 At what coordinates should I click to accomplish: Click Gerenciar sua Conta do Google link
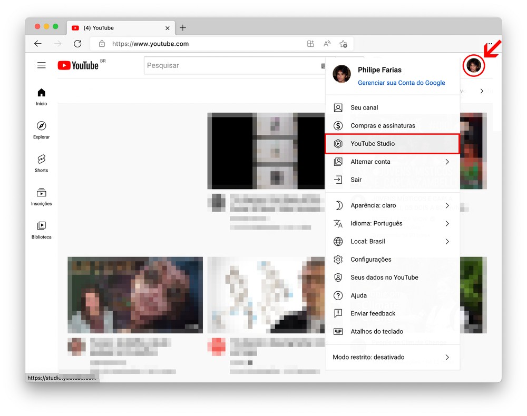(x=401, y=83)
